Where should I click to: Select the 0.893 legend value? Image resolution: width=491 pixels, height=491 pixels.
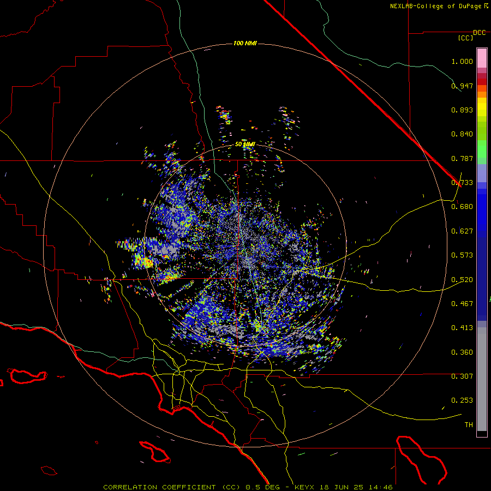coord(462,110)
